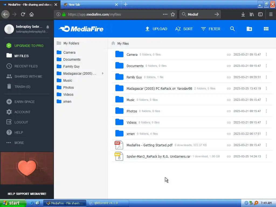Open Account settings in sidebar
This screenshot has width=276, height=207.
[18, 112]
